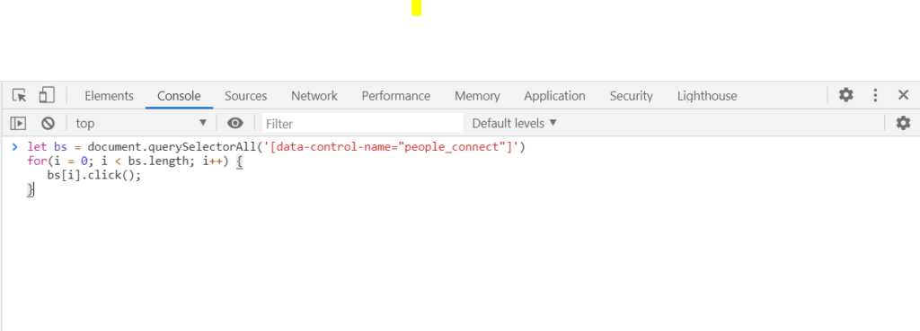Screen dimensions: 920x331
Task: Expand the top JavaScript context dropdown
Action: (141, 123)
